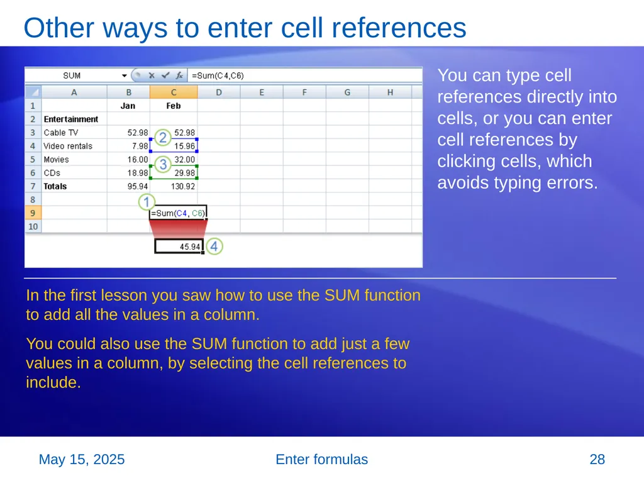Click Jan total cell 95.94
Viewport: 644px width, 483px height.
pyautogui.click(x=128, y=186)
